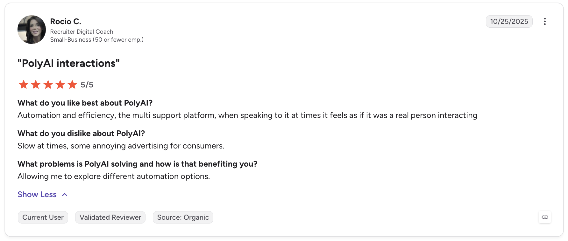Click reviewer name Rocio C.
The height and width of the screenshot is (241, 568).
[66, 21]
